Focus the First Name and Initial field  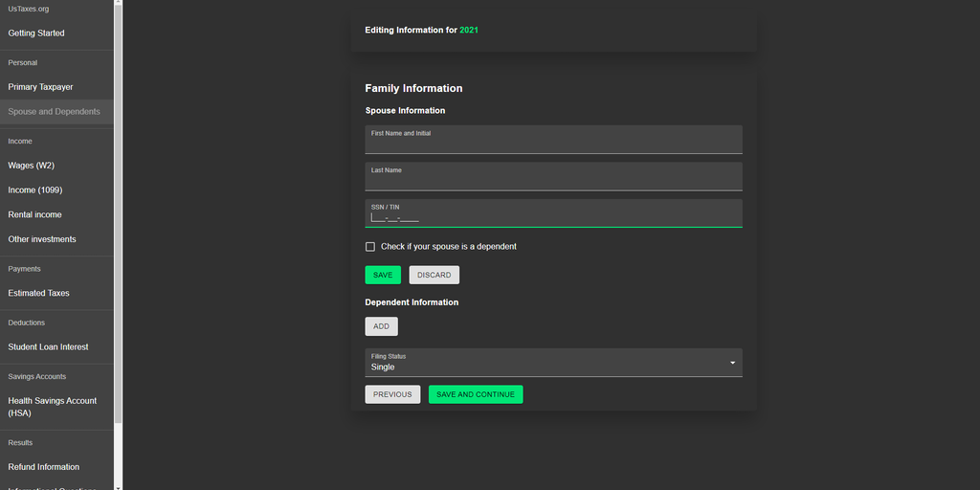coord(553,143)
